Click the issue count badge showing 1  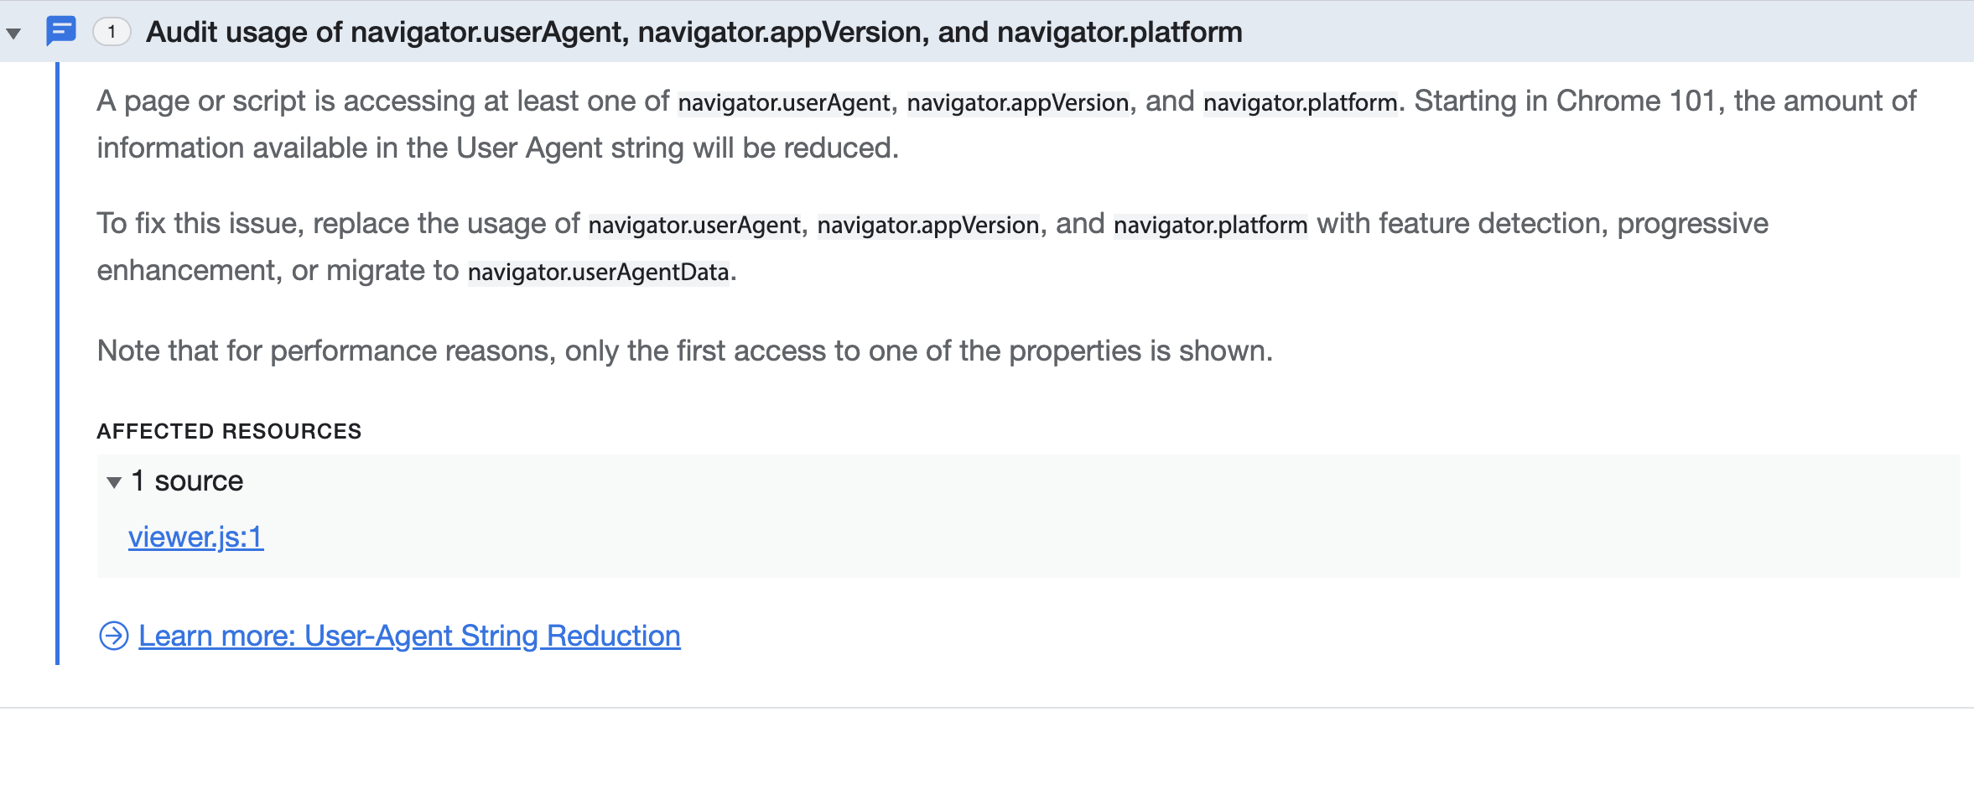112,32
